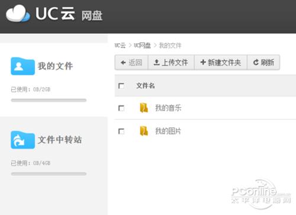The width and height of the screenshot is (296, 215).
Task: Click the 我的文件 usage bar under 0B/2GB
Action: coord(49,100)
